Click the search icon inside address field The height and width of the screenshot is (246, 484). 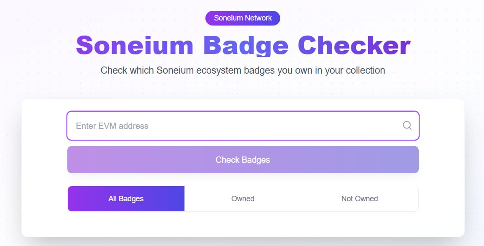(x=407, y=126)
